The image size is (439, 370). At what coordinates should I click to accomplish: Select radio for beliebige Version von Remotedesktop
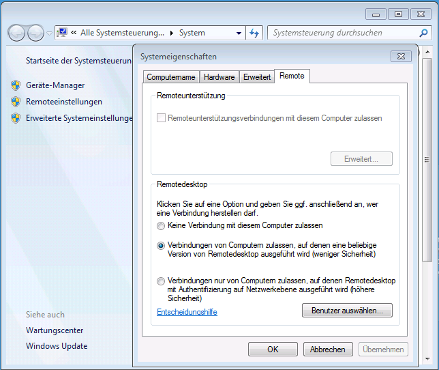(x=161, y=245)
